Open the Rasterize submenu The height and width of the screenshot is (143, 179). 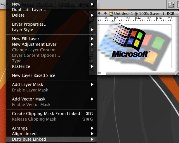pyautogui.click(x=51, y=66)
